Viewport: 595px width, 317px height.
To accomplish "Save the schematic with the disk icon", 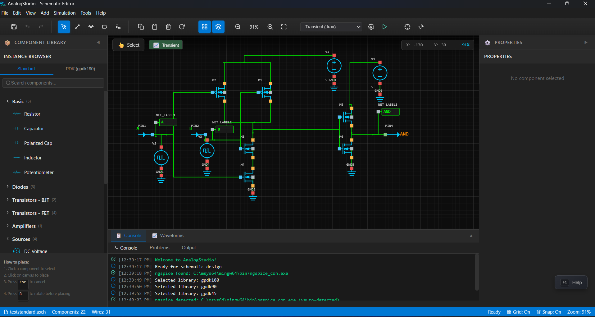I will click(x=14, y=27).
